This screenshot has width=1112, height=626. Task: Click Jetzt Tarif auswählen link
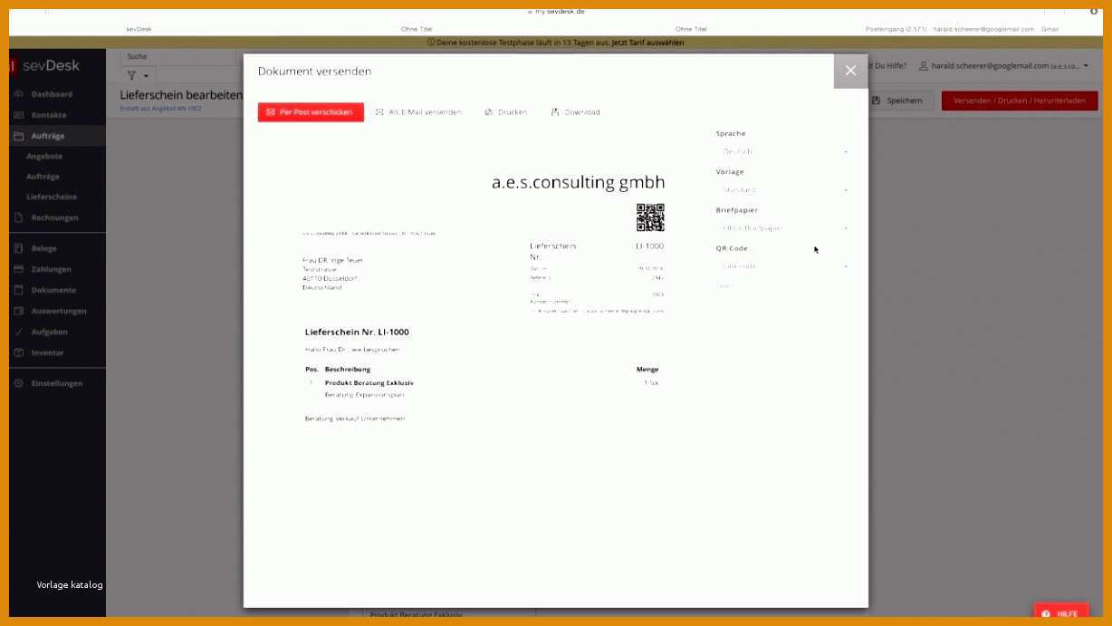(x=648, y=43)
